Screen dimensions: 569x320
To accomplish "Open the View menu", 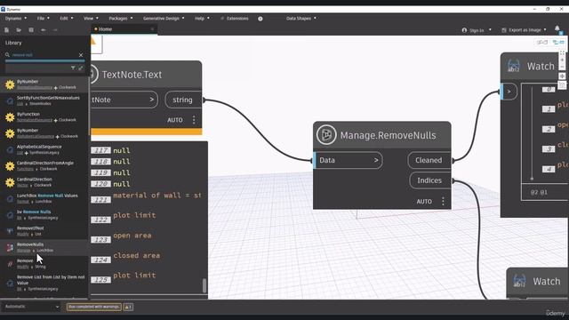I will point(91,18).
